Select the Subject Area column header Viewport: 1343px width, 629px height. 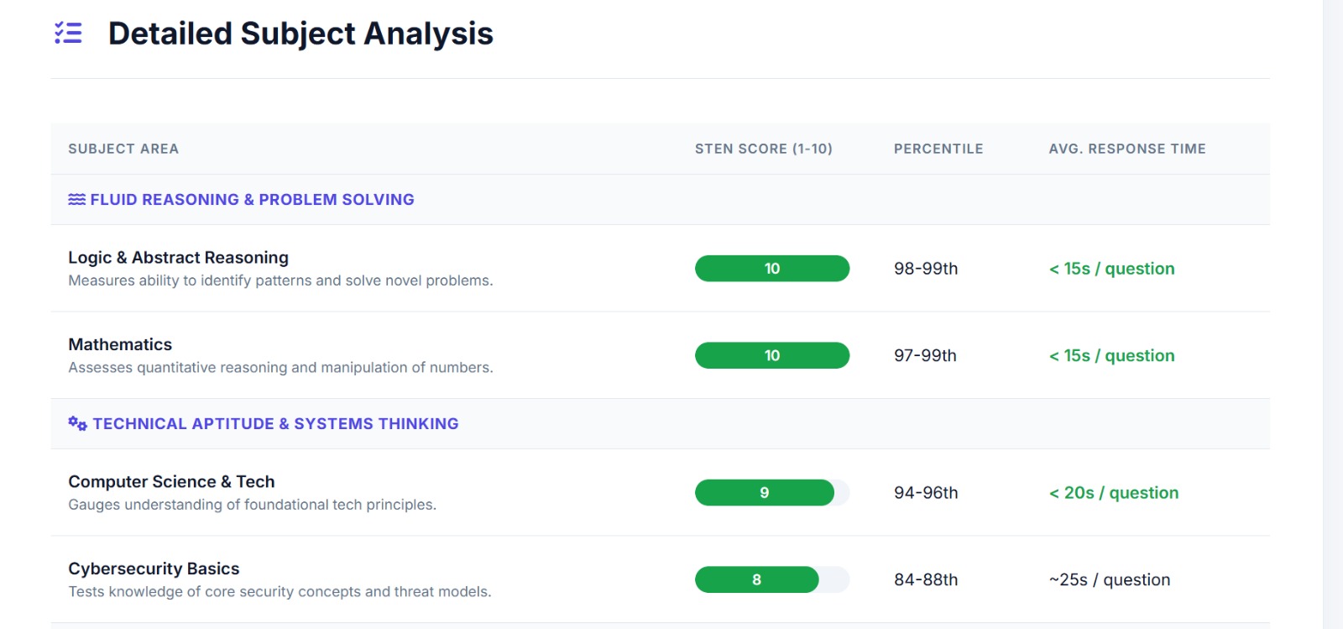click(123, 149)
